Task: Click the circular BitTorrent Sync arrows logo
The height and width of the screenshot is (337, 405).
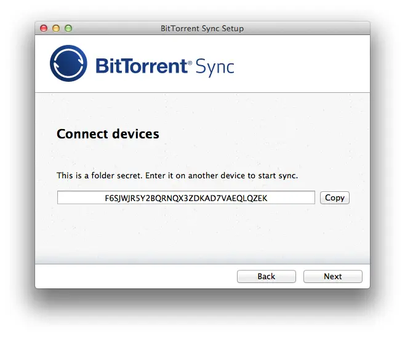Action: click(68, 63)
